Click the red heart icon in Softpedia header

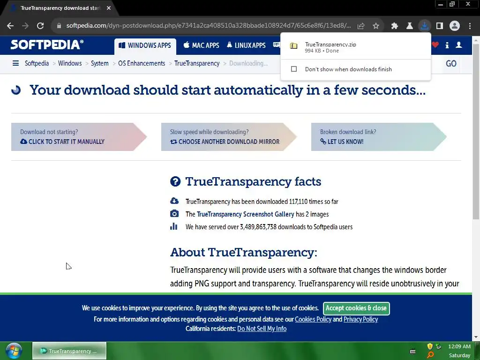[x=435, y=45]
